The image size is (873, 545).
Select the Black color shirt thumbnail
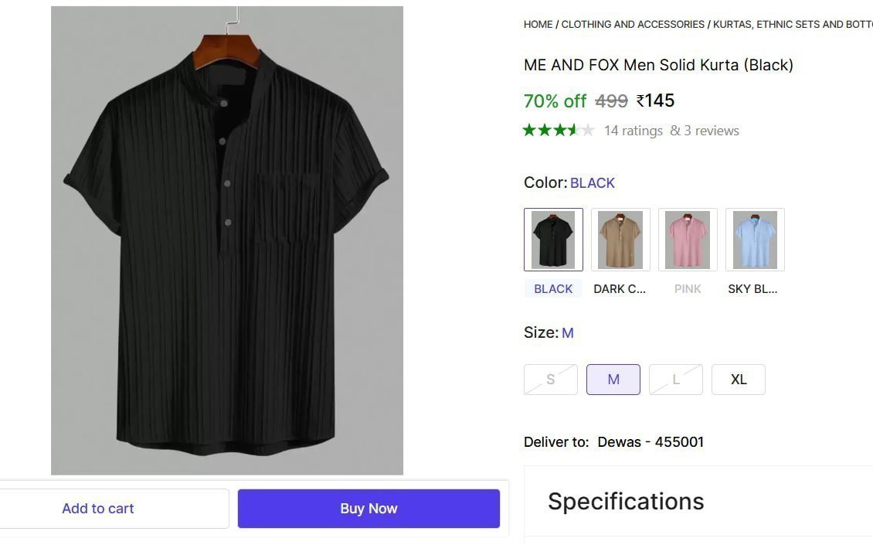point(553,240)
